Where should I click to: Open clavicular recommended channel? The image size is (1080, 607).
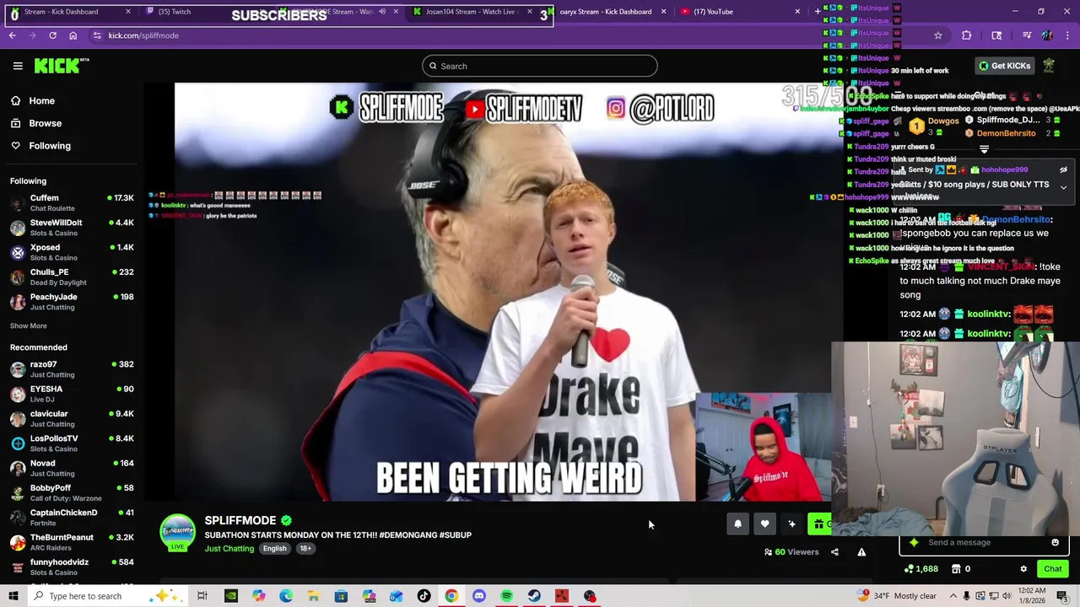click(72, 418)
